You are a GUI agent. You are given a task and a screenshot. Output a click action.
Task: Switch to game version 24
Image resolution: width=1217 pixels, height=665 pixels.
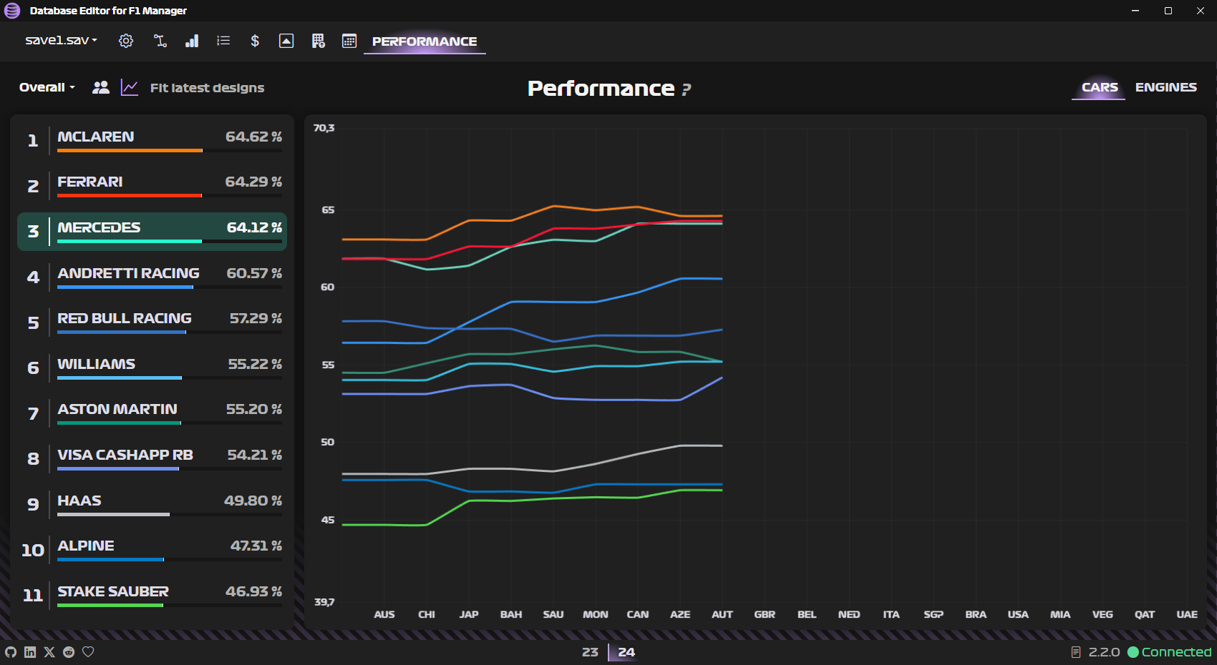click(x=626, y=652)
